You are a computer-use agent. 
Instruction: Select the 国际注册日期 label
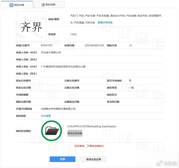[x=23, y=102]
